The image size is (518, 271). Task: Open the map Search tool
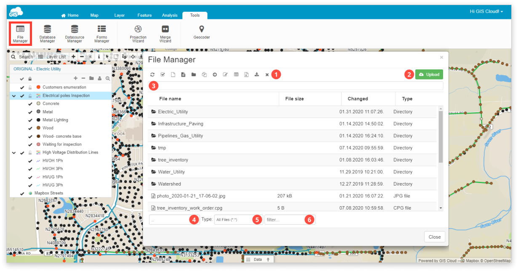pyautogui.click(x=22, y=56)
